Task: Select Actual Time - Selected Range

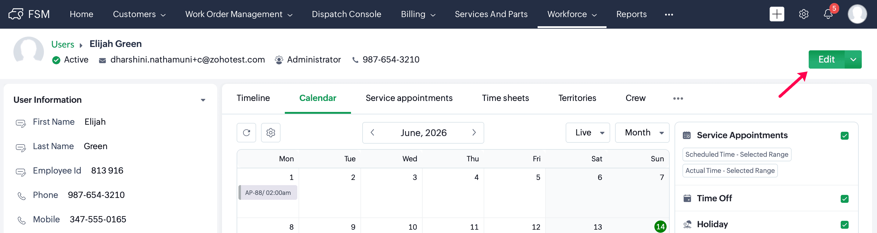Action: coord(730,171)
